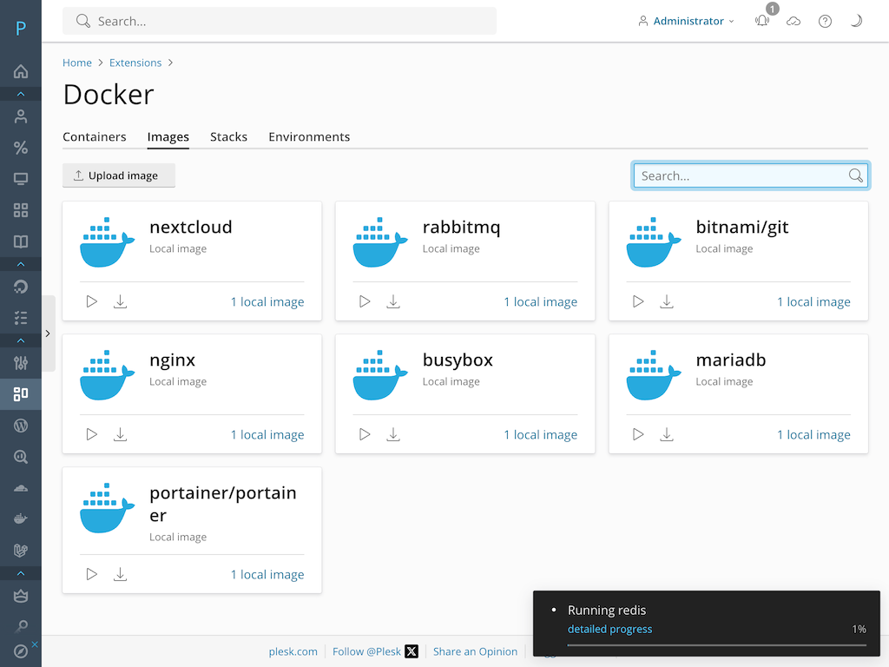Toggle dark mode with the moon icon
The image size is (889, 667).
click(x=856, y=21)
